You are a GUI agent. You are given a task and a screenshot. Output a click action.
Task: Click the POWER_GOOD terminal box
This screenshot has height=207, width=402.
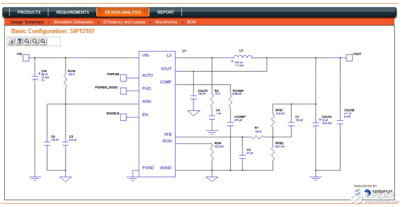pyautogui.click(x=124, y=91)
